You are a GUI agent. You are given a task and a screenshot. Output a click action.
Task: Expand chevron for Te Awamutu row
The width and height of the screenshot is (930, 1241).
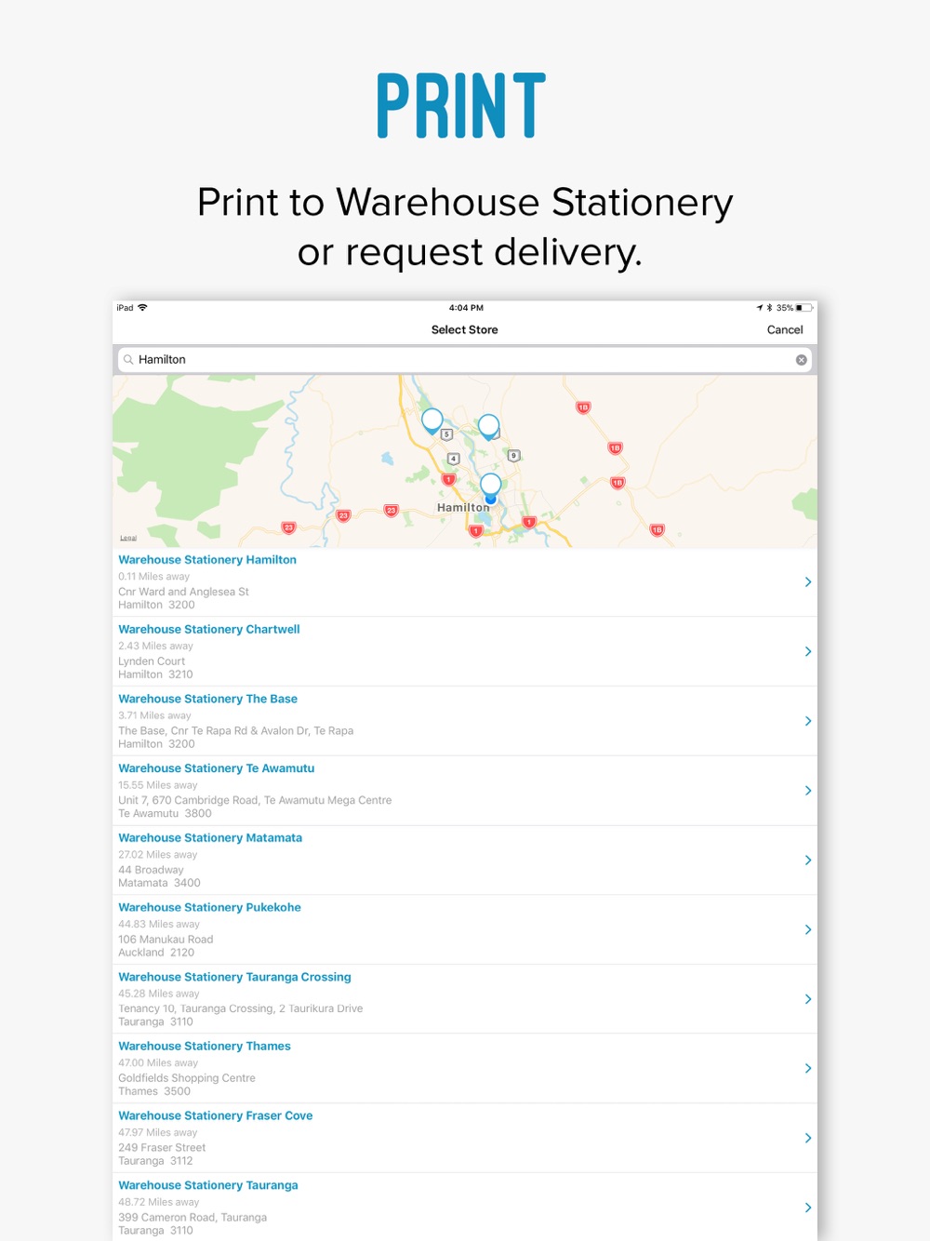click(808, 791)
